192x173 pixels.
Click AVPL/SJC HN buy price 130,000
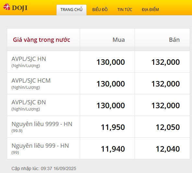(111, 62)
